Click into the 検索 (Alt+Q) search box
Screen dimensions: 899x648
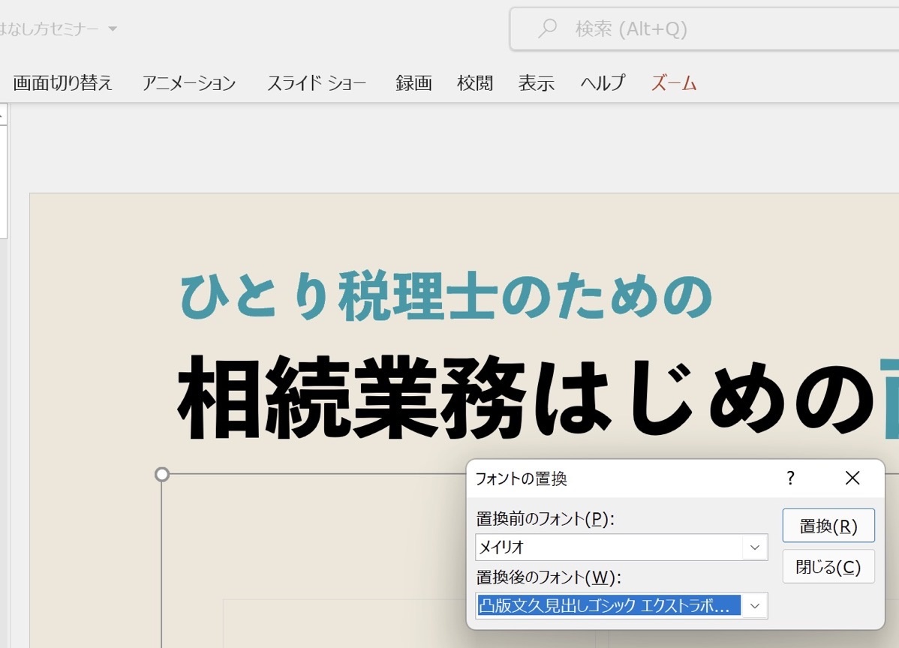pyautogui.click(x=705, y=28)
